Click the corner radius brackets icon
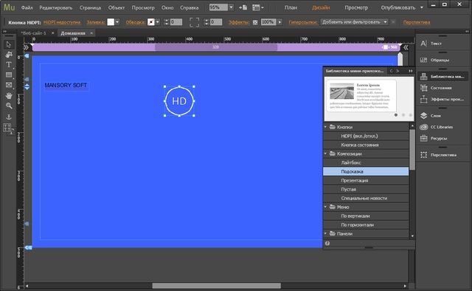 pos(194,22)
